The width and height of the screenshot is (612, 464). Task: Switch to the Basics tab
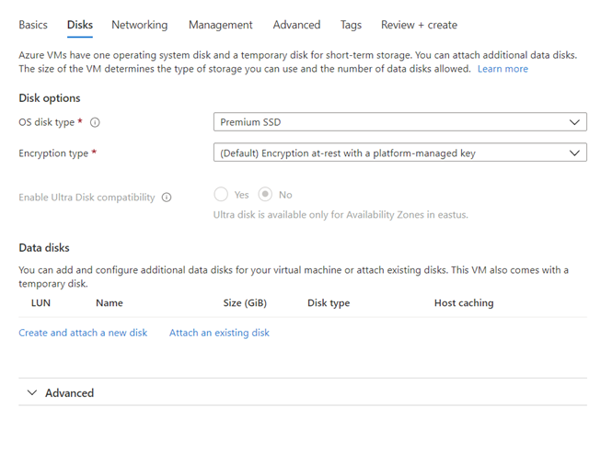coord(33,25)
